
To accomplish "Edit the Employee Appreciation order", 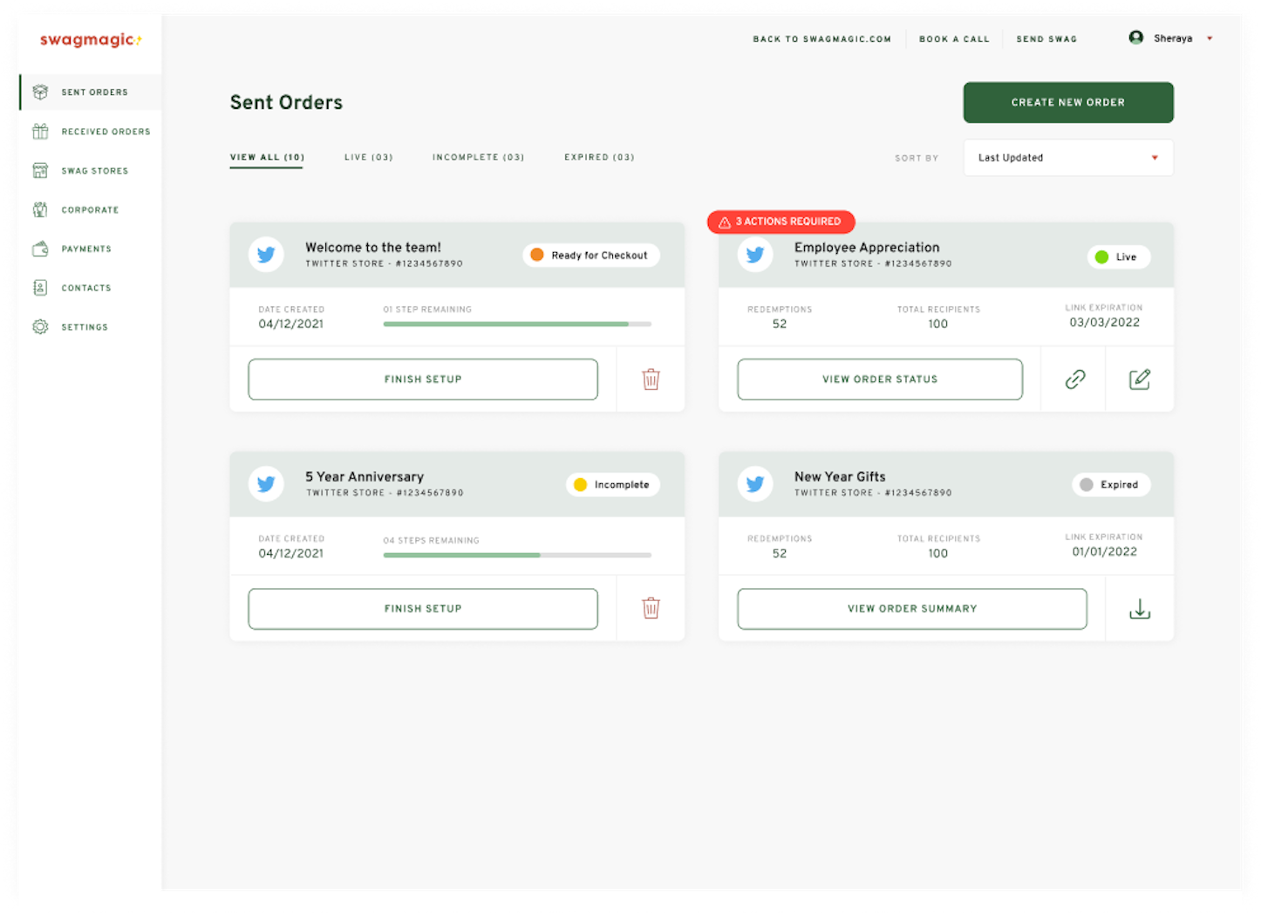I will 1139,379.
